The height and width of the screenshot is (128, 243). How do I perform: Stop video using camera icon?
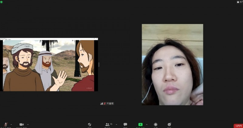click(22, 125)
